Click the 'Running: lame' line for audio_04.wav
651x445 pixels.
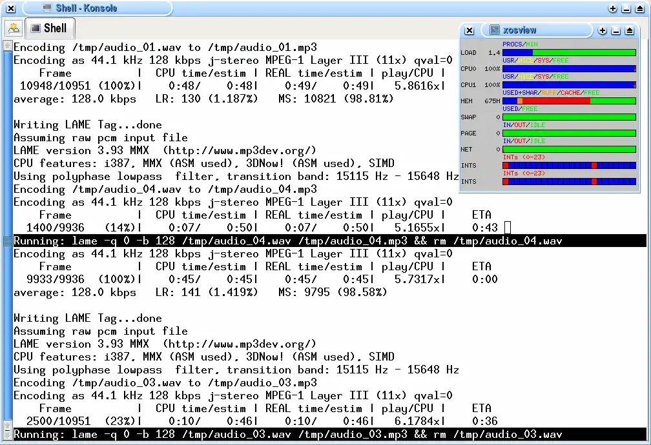[x=329, y=241]
